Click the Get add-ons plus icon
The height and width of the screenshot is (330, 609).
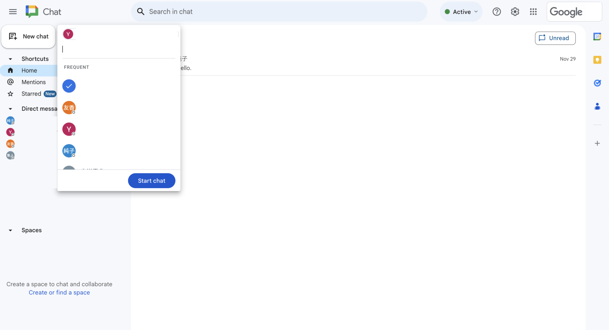598,143
